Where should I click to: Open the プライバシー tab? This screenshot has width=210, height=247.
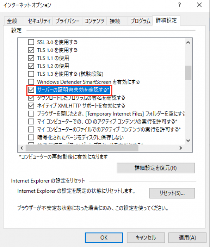pyautogui.click(x=67, y=21)
